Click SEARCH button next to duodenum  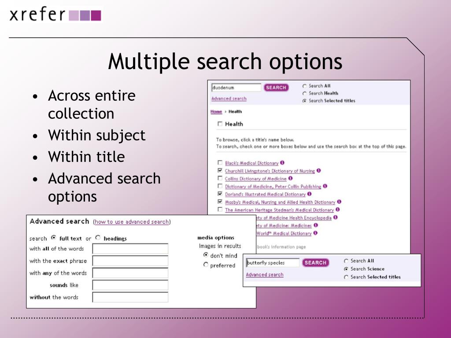pyautogui.click(x=276, y=88)
